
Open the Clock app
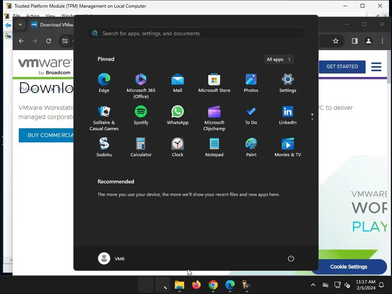click(x=178, y=147)
